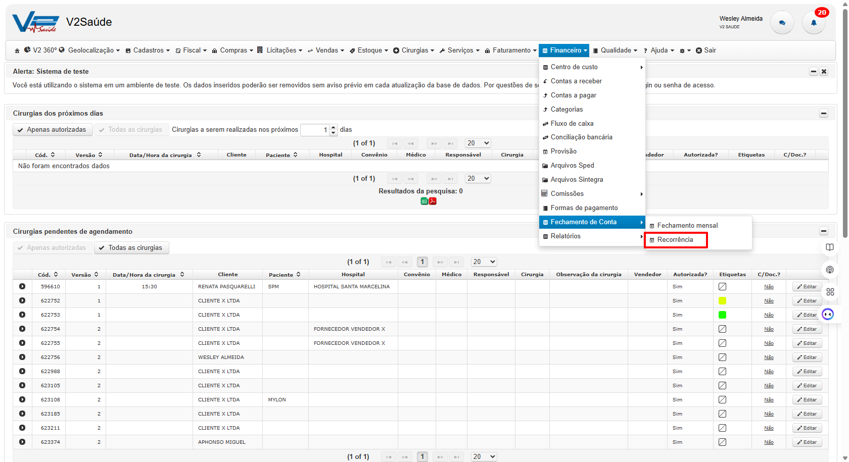Click the home icon in menu bar
849x462 pixels.
[x=17, y=50]
